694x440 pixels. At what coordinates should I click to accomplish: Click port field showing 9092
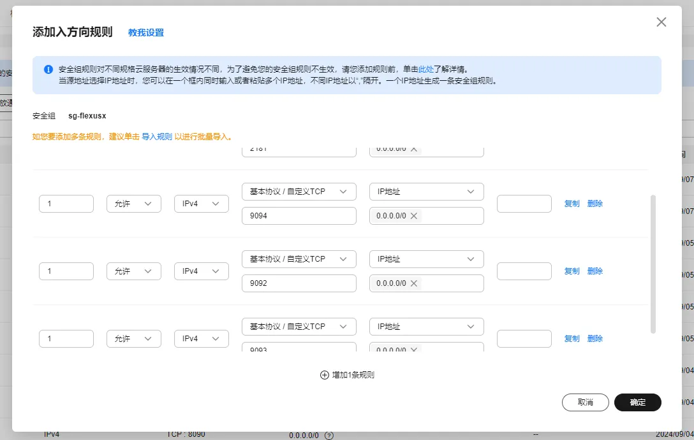click(299, 283)
